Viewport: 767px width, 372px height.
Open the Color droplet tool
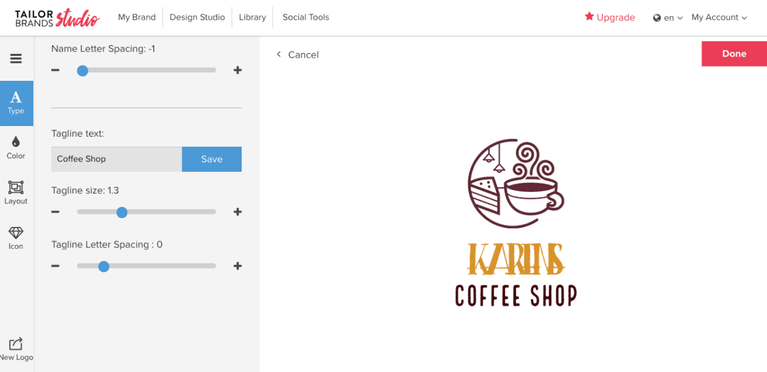click(x=16, y=148)
